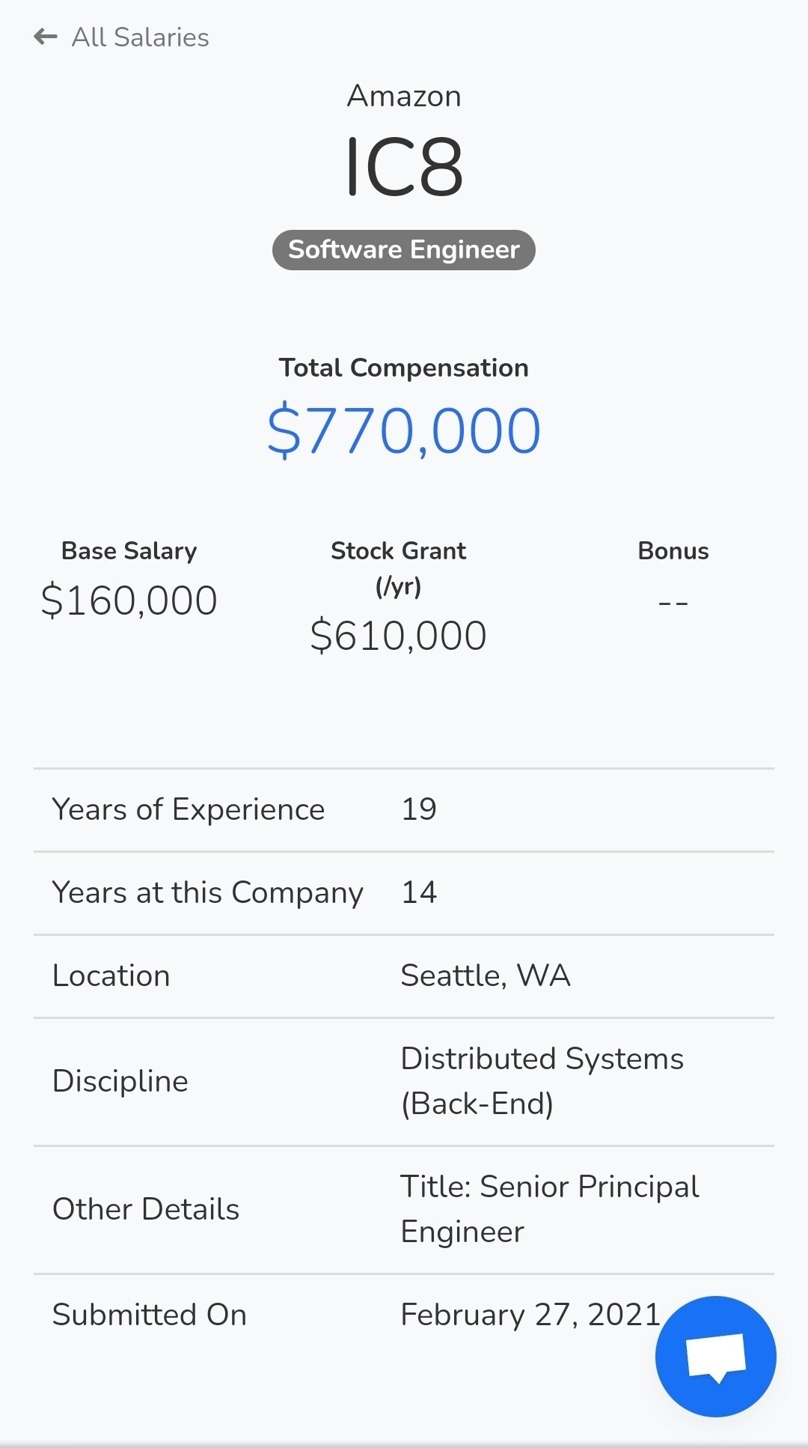Select the $160,000 base salary value
Screen dimensions: 808x1448
(x=129, y=600)
